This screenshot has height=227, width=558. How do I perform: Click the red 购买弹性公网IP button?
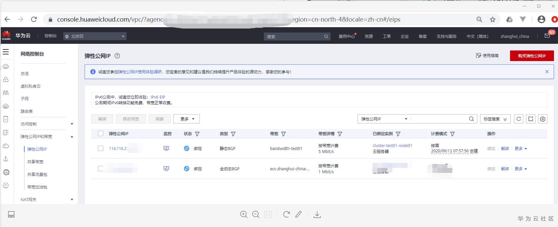[532, 56]
